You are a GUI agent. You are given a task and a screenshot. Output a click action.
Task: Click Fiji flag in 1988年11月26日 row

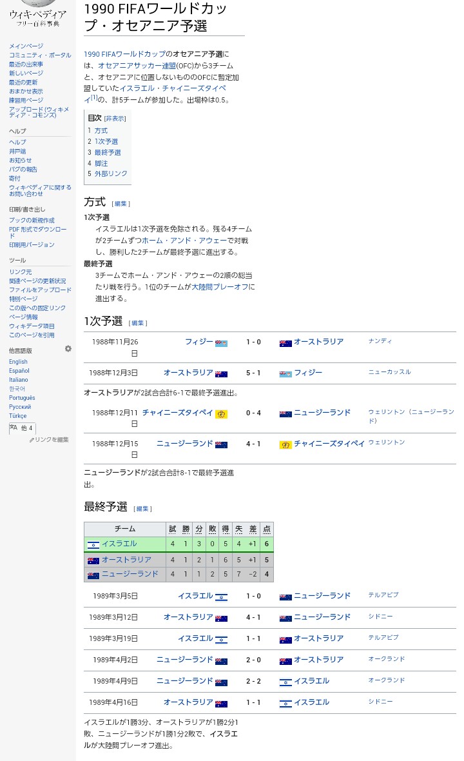pos(221,343)
